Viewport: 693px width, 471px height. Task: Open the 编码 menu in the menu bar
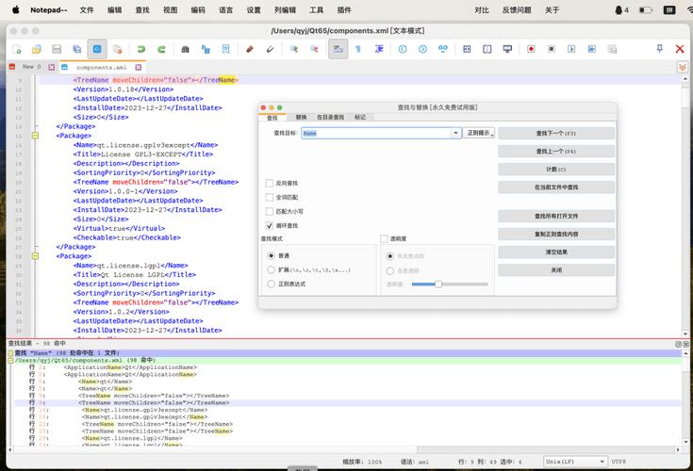198,9
